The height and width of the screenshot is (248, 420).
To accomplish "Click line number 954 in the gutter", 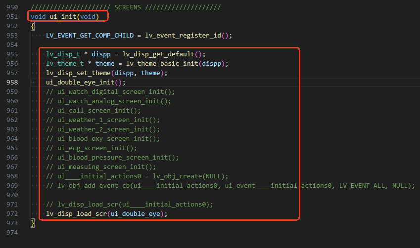I will (x=12, y=45).
